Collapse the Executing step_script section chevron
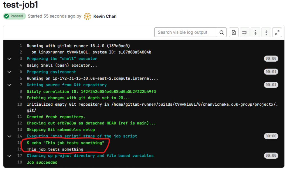287x169 pixels. pyautogui.click(x=9, y=136)
